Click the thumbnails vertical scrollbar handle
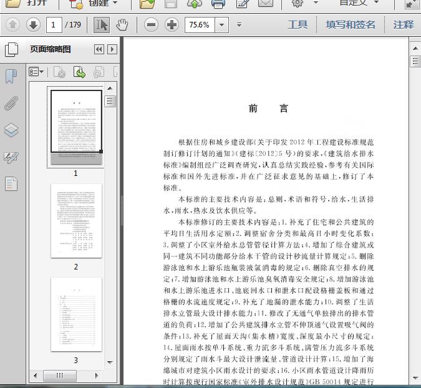The image size is (421, 388). point(110,102)
